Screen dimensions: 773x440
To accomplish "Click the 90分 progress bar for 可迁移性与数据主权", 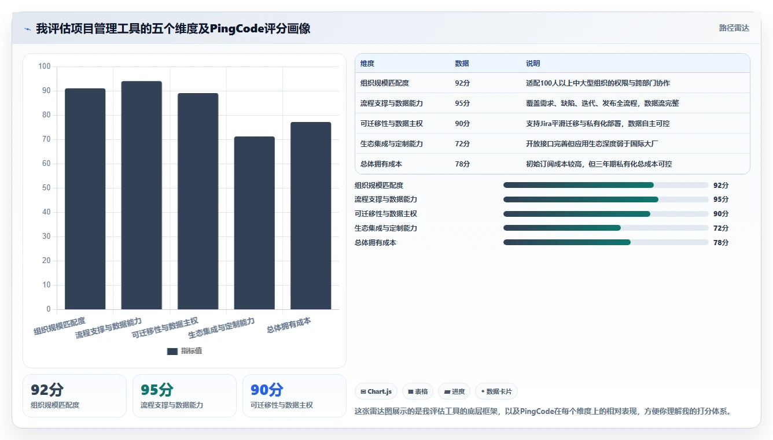I will point(606,214).
